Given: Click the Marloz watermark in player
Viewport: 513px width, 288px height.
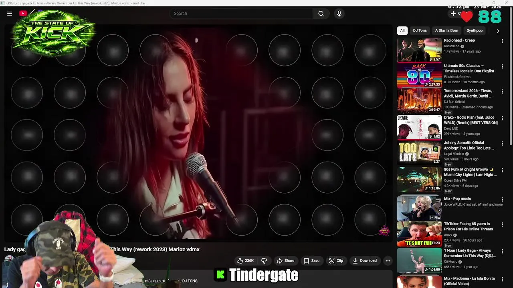Looking at the screenshot, I should (x=384, y=231).
